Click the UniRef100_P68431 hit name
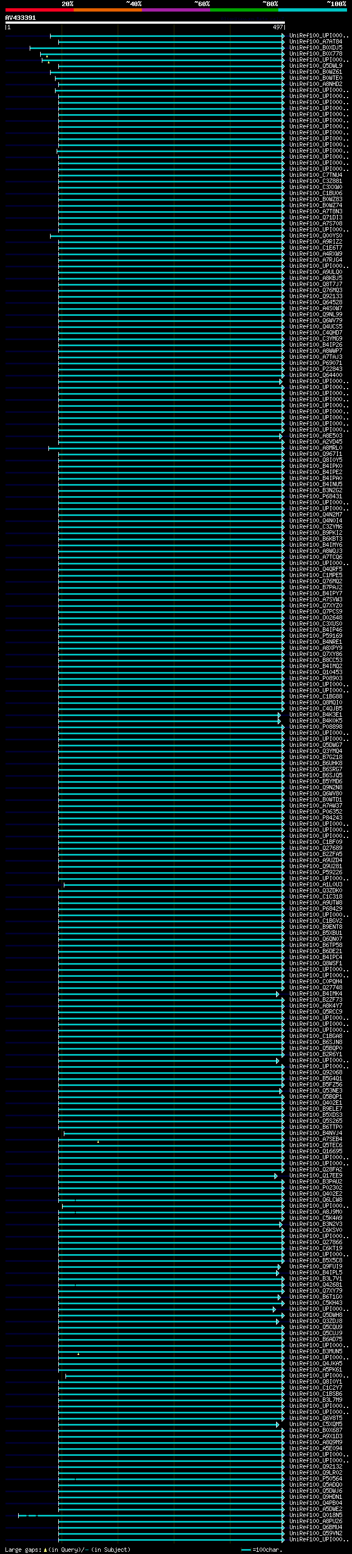This screenshot has height=1554, width=352. tap(315, 497)
